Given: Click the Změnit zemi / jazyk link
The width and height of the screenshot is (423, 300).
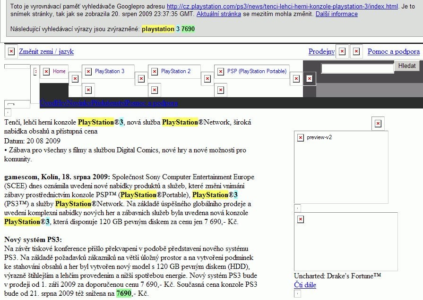Looking at the screenshot, I should 46,51.
